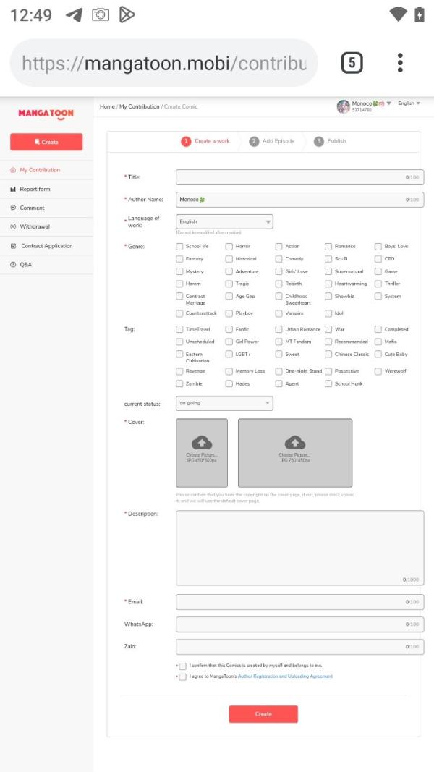The image size is (434, 772).
Task: Open the current status dropdown
Action: click(x=224, y=403)
